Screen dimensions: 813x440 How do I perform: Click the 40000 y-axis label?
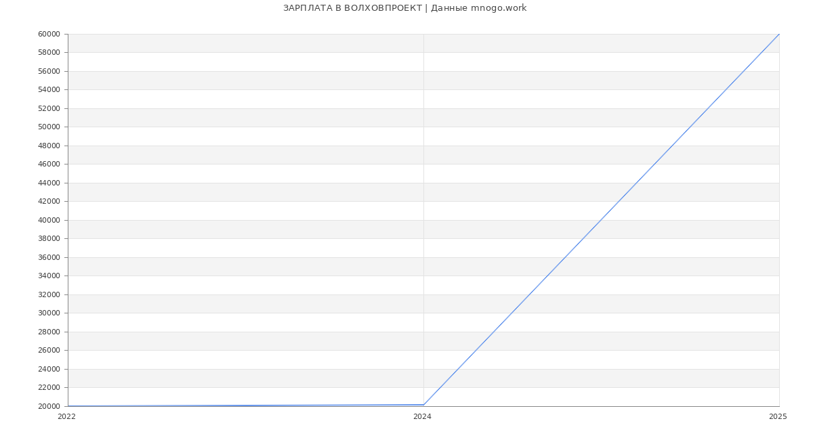[49, 220]
